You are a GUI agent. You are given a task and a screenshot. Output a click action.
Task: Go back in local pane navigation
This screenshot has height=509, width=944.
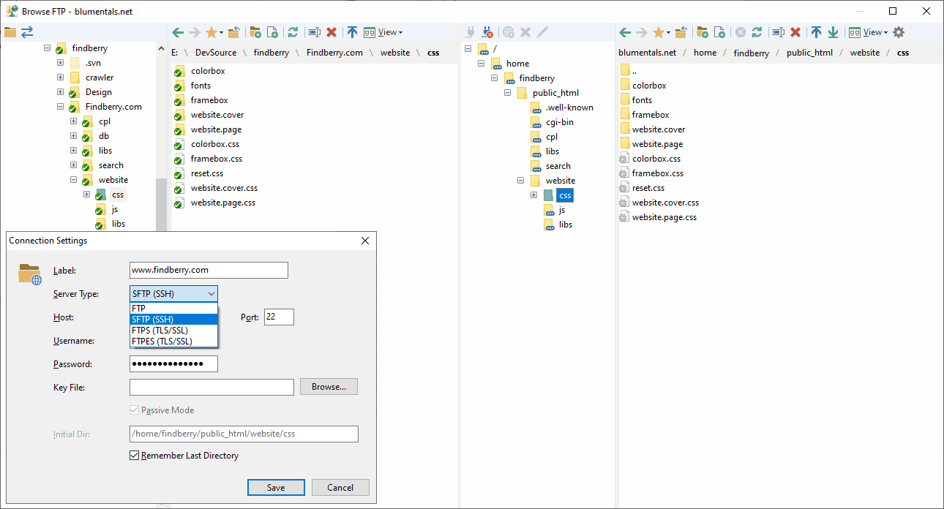pyautogui.click(x=177, y=32)
